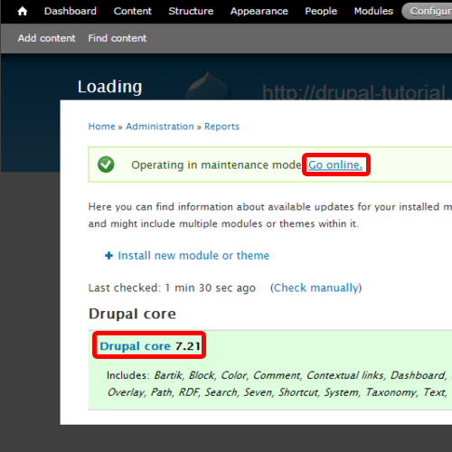Go to the Structure menu

click(191, 11)
